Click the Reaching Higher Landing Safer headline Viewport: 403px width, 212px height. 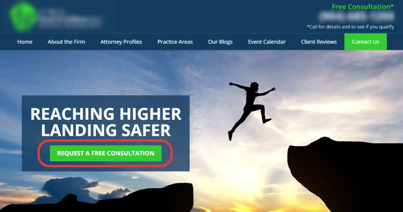(x=106, y=122)
